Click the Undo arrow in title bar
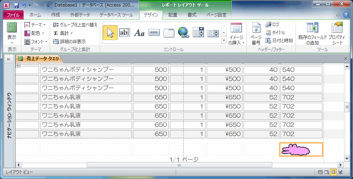 pyautogui.click(x=24, y=5)
